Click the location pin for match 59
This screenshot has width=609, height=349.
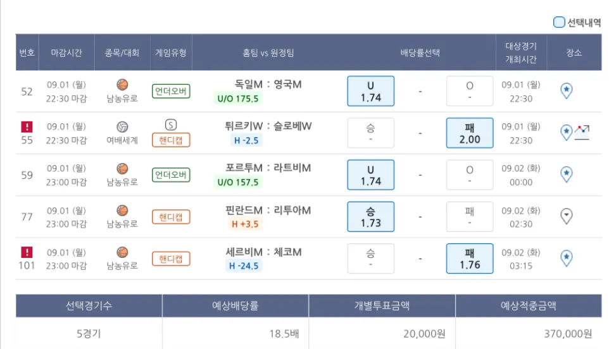[x=567, y=174]
